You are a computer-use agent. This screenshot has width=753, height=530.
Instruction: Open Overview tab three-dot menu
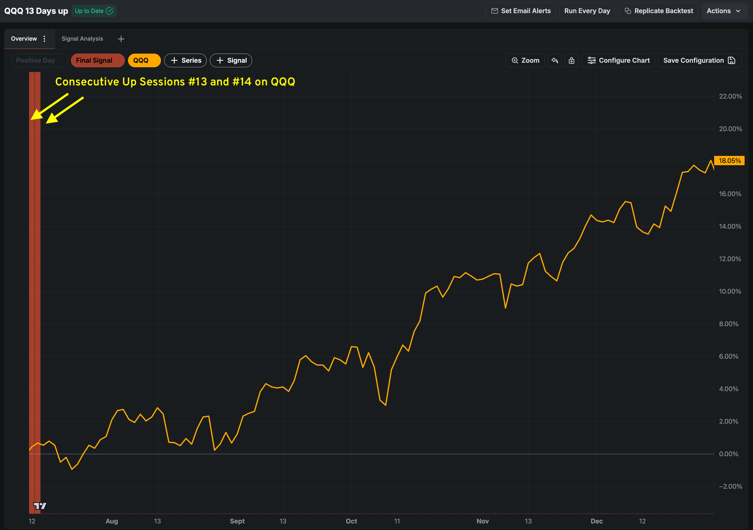(45, 39)
